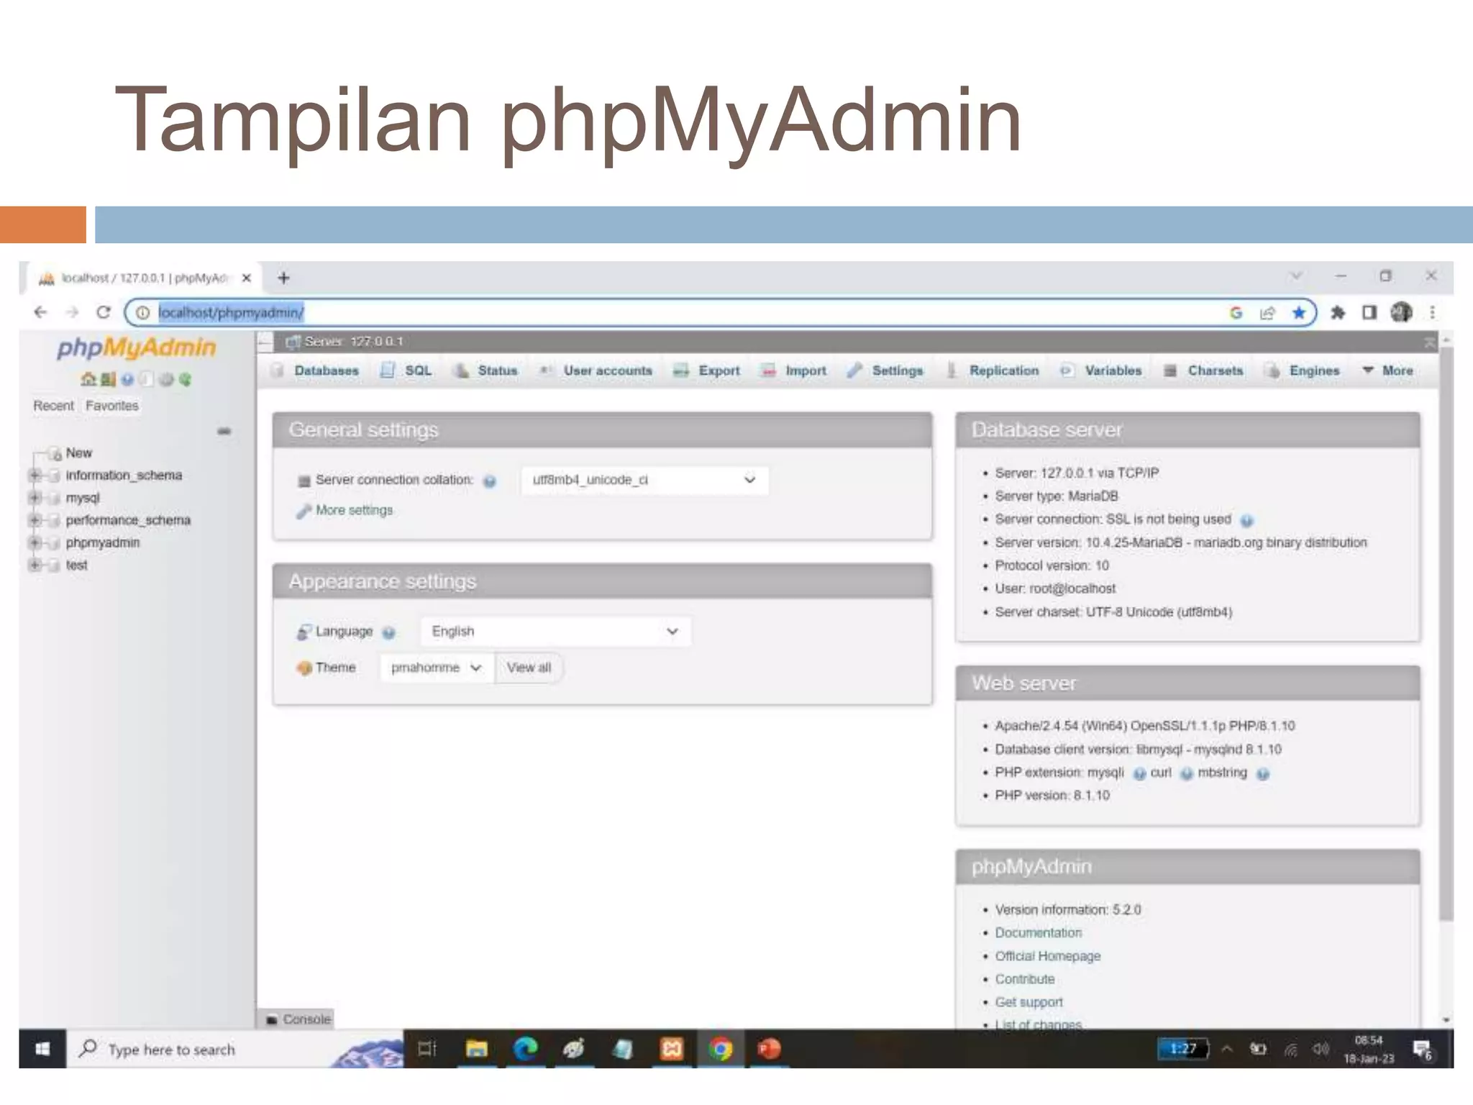Image resolution: width=1473 pixels, height=1105 pixels.
Task: Open the Chrome tab search chevron
Action: coord(1296,276)
